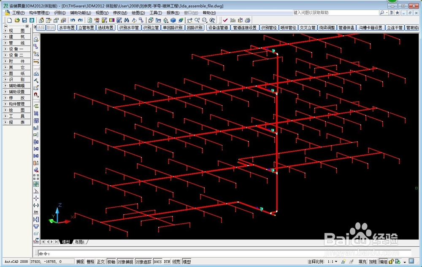Click the search magnifier icon beside help box
The image size is (422, 267).
tap(382, 13)
